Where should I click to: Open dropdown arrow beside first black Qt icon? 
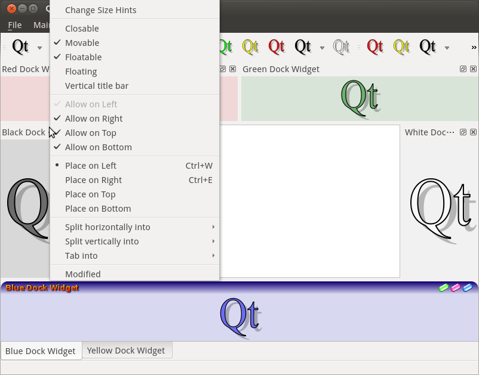(x=39, y=48)
